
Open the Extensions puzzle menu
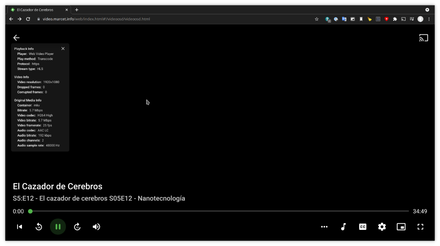coord(395,19)
